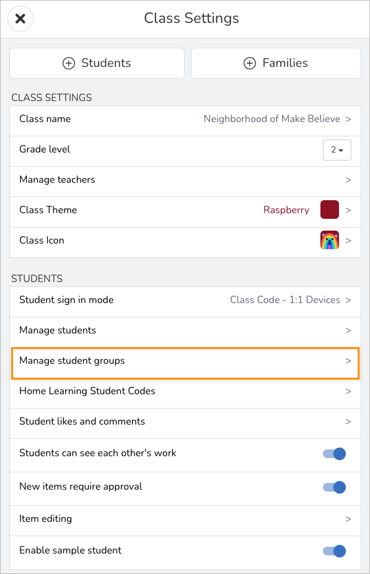
Task: Toggle off Students can see each other's work
Action: tap(334, 454)
